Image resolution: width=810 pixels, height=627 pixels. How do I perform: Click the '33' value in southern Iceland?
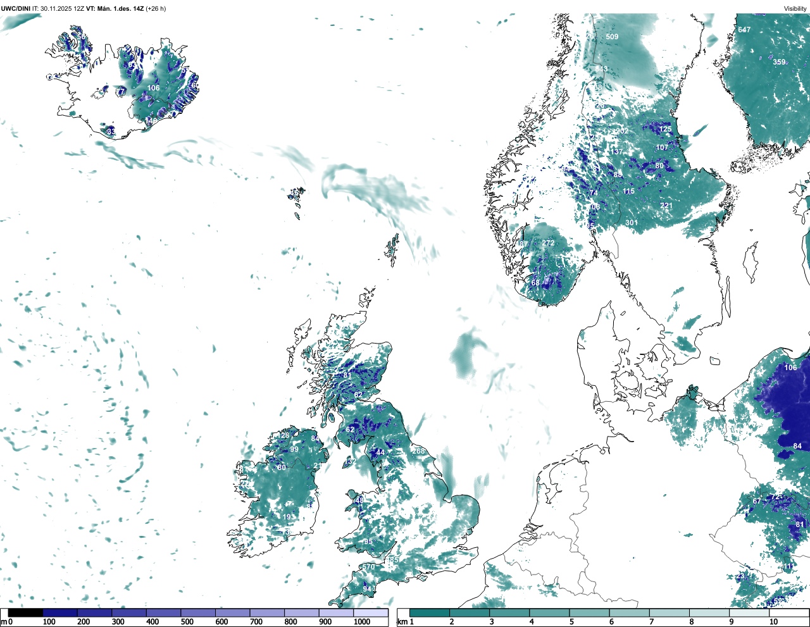(111, 132)
